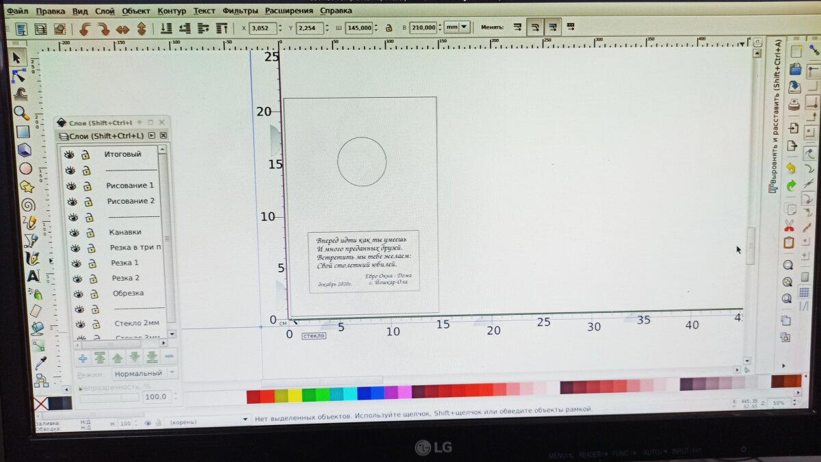Viewport: 821px width, 462px height.
Task: Toggle eye of Резка 1 layer
Action: [x=75, y=264]
